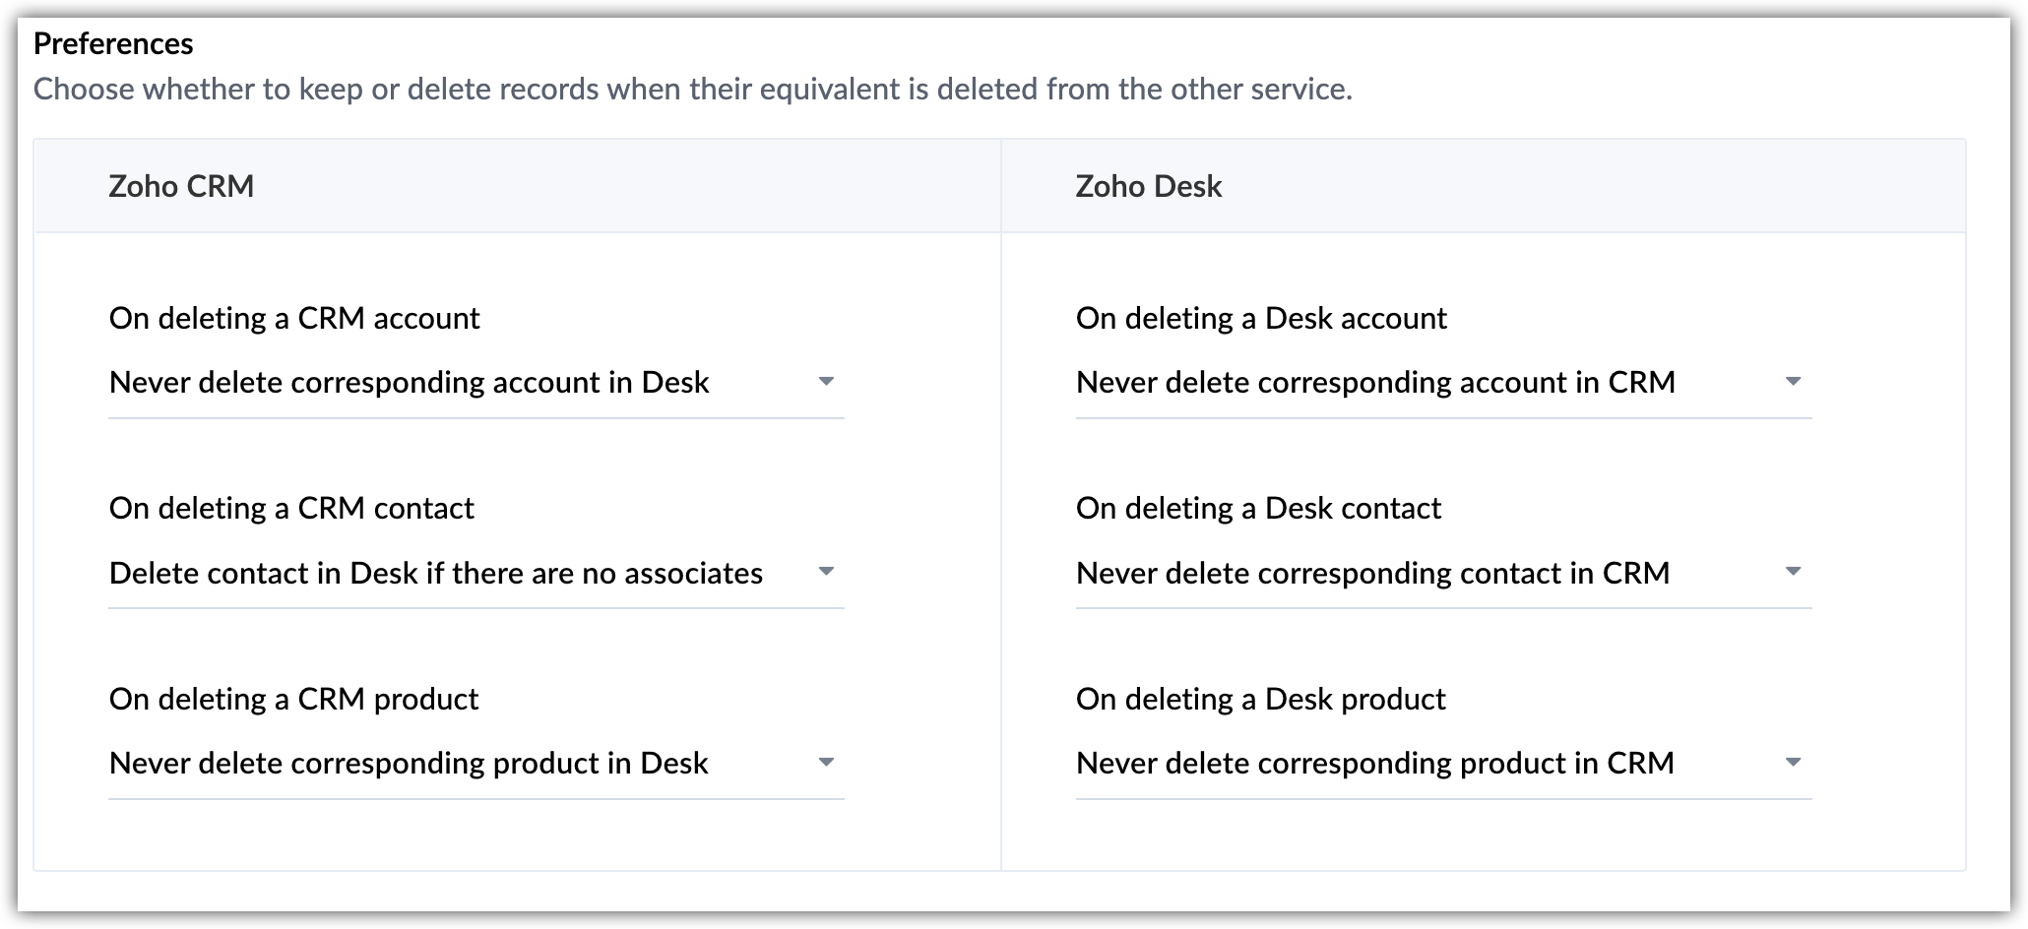Click the 'On deleting a CRM account' label

[294, 319]
